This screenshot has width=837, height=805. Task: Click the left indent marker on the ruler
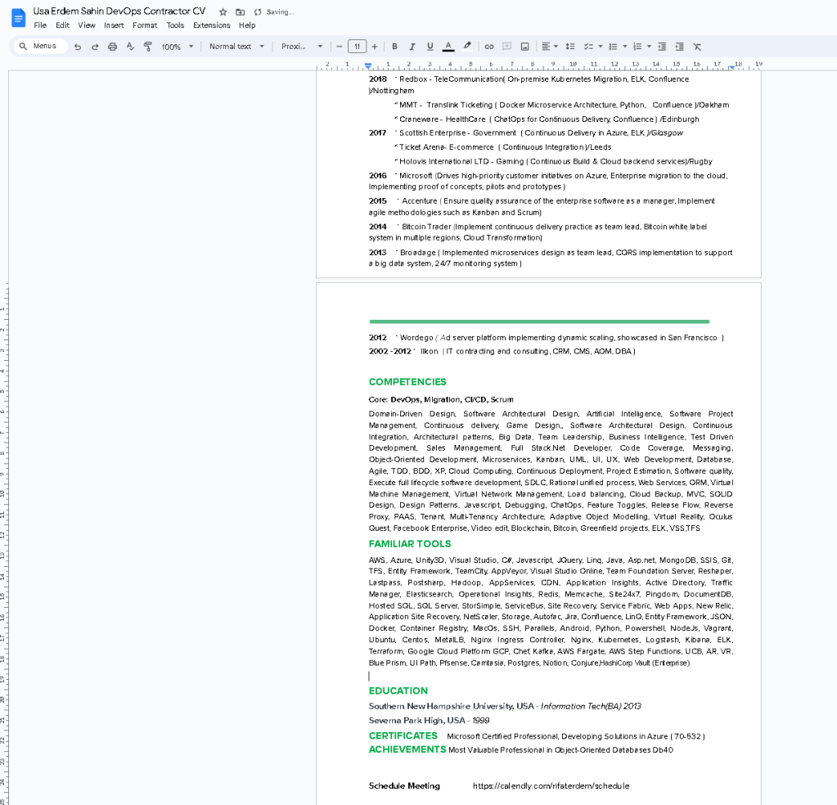click(x=368, y=66)
